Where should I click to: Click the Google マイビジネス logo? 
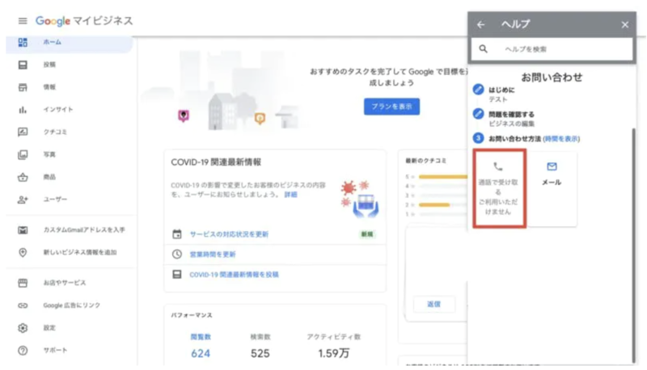click(84, 21)
